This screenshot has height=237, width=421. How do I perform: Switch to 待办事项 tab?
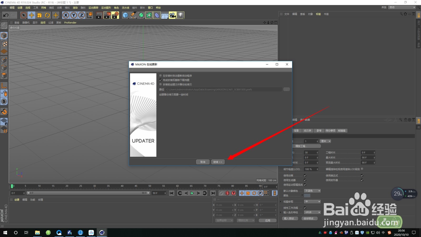coord(330,131)
